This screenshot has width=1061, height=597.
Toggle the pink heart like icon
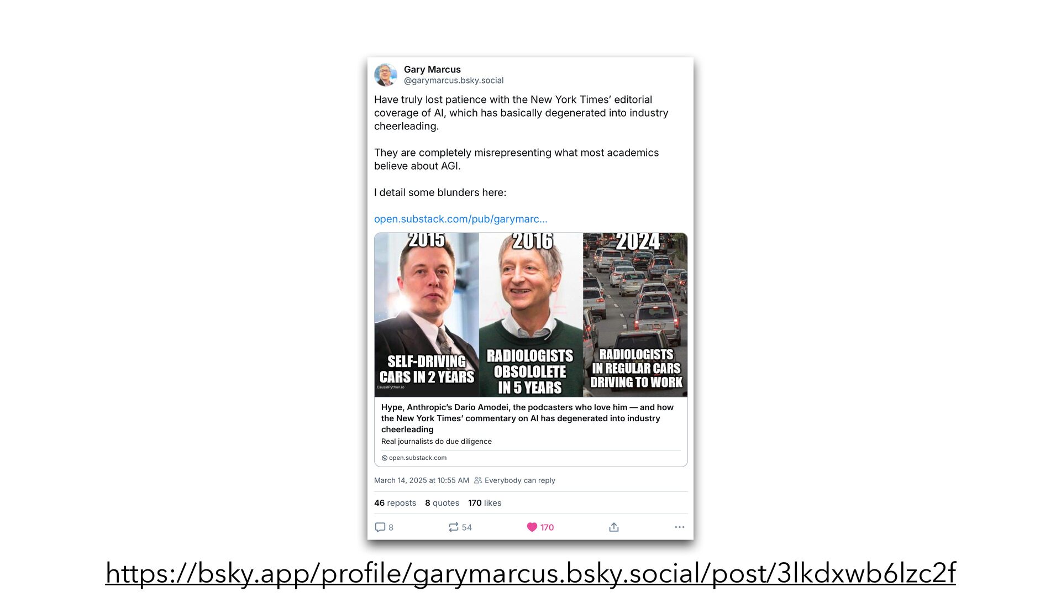click(x=532, y=527)
